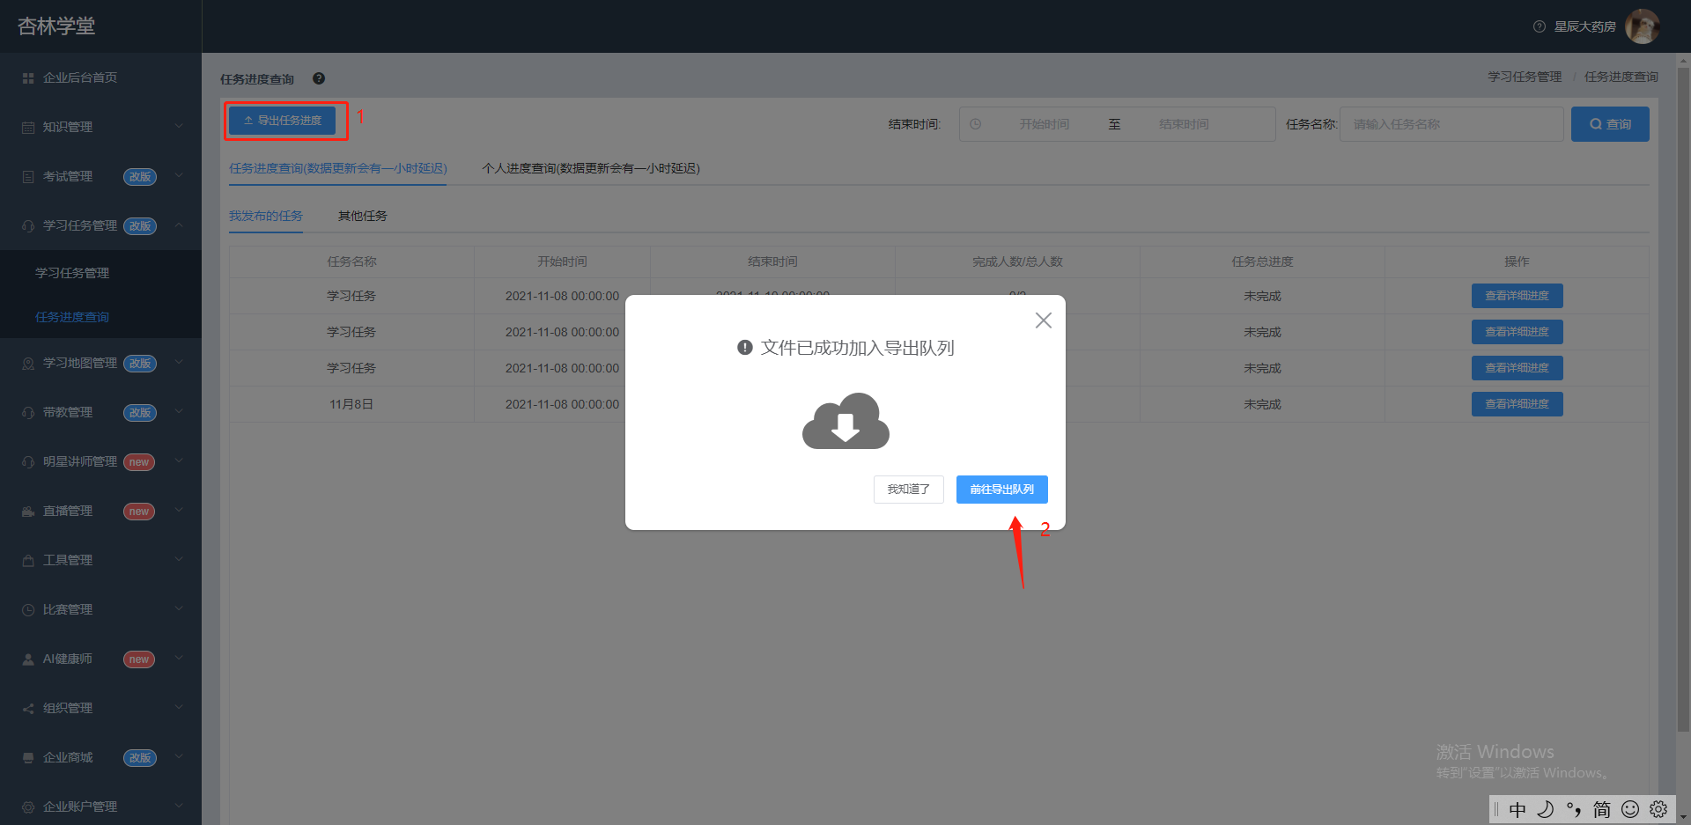Click 学习任务管理 breadcrumb link

[1525, 77]
